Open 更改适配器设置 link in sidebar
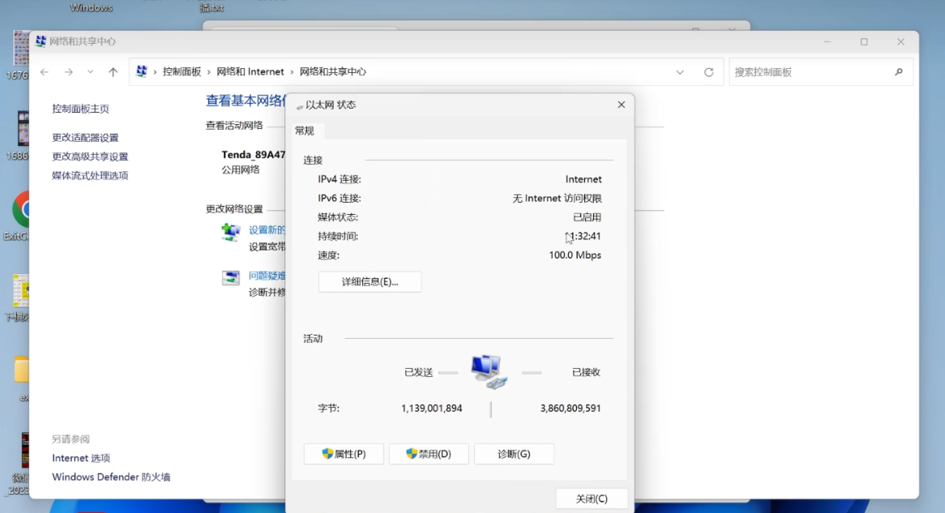The image size is (945, 513). point(85,138)
